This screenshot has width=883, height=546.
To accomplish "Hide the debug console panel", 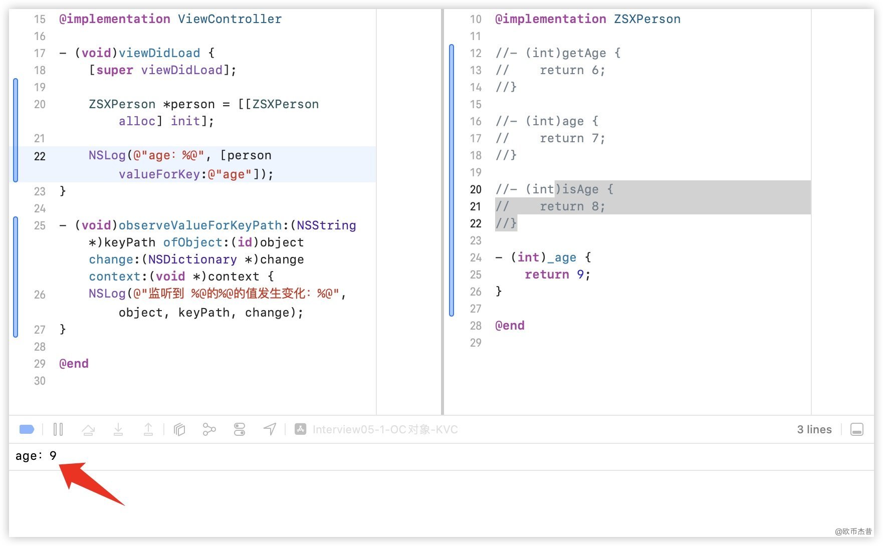I will point(856,429).
